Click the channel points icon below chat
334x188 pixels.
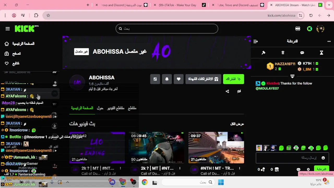(x=263, y=169)
